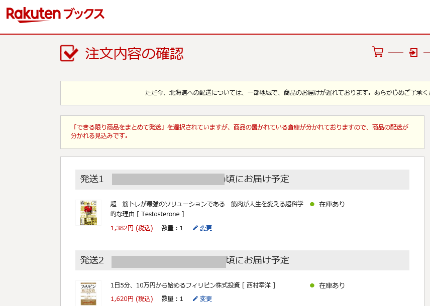Click the price 1,620円 (税込)
The image size is (430, 306).
[132, 298]
